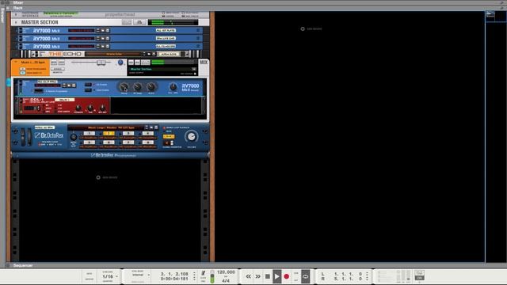Open Dr. Octo Rex patch browser folder icon

(151, 127)
